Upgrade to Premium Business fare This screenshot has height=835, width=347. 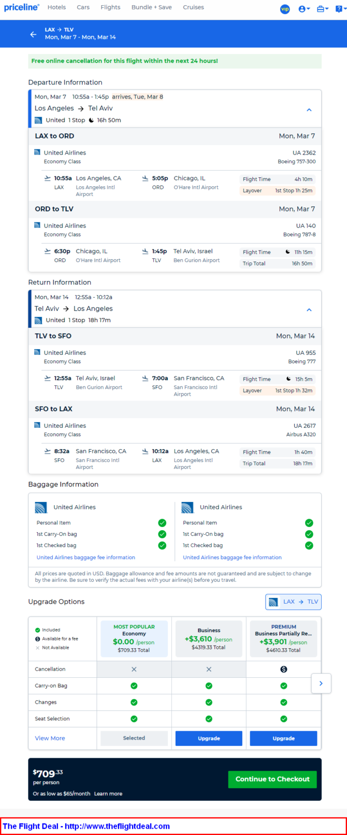pyautogui.click(x=284, y=739)
